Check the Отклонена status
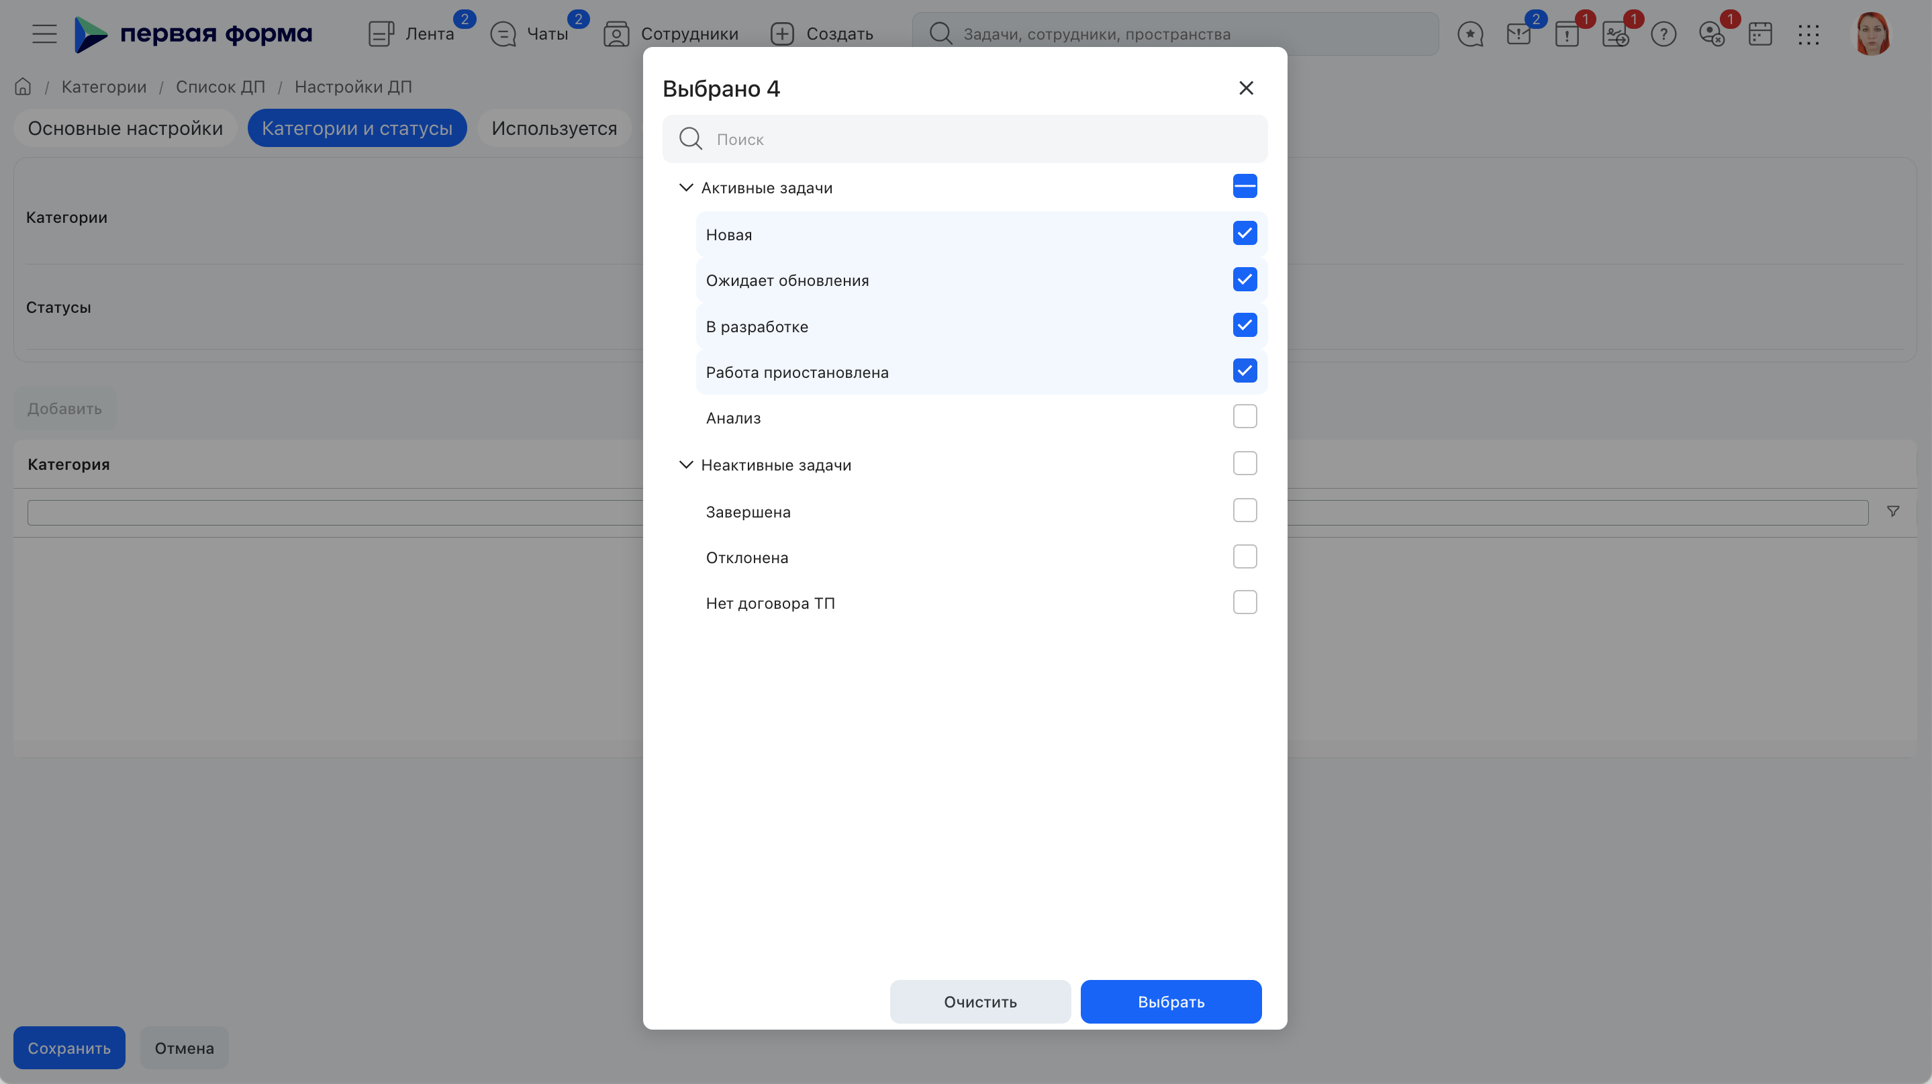The height and width of the screenshot is (1084, 1932). pyautogui.click(x=1245, y=556)
